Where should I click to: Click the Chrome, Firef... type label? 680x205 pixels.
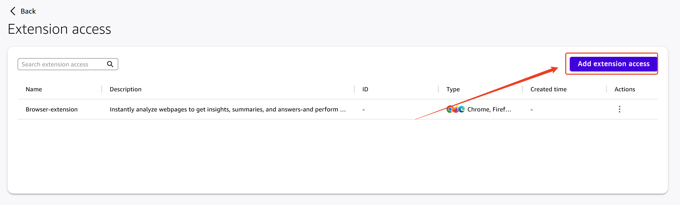click(x=489, y=109)
